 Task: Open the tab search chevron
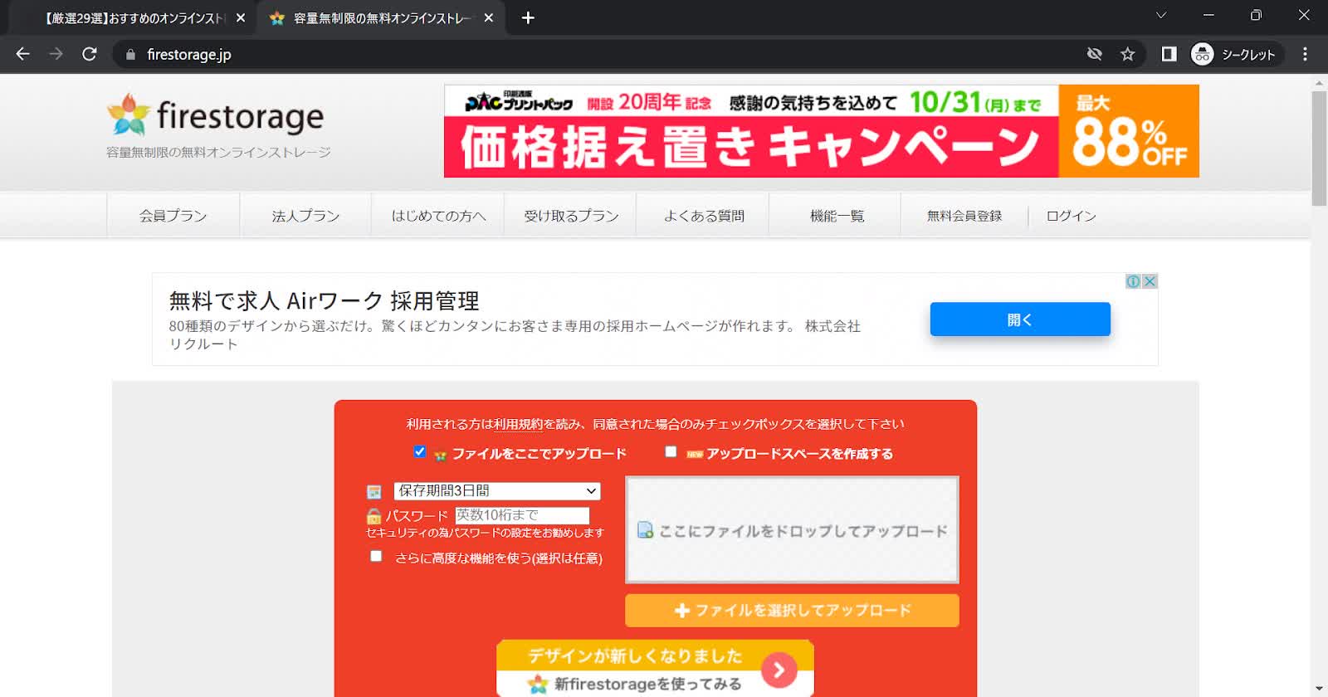tap(1161, 15)
